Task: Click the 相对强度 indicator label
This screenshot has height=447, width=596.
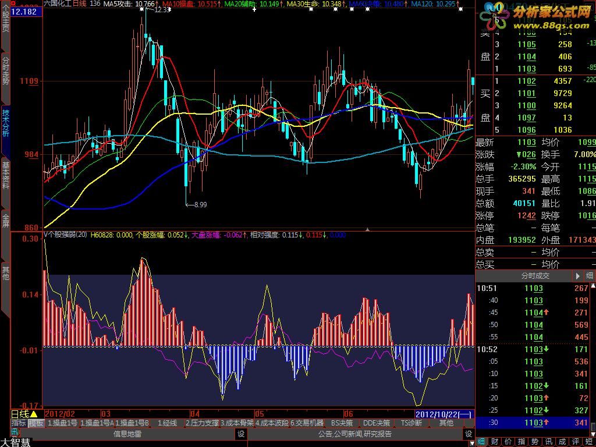Action: (x=265, y=235)
